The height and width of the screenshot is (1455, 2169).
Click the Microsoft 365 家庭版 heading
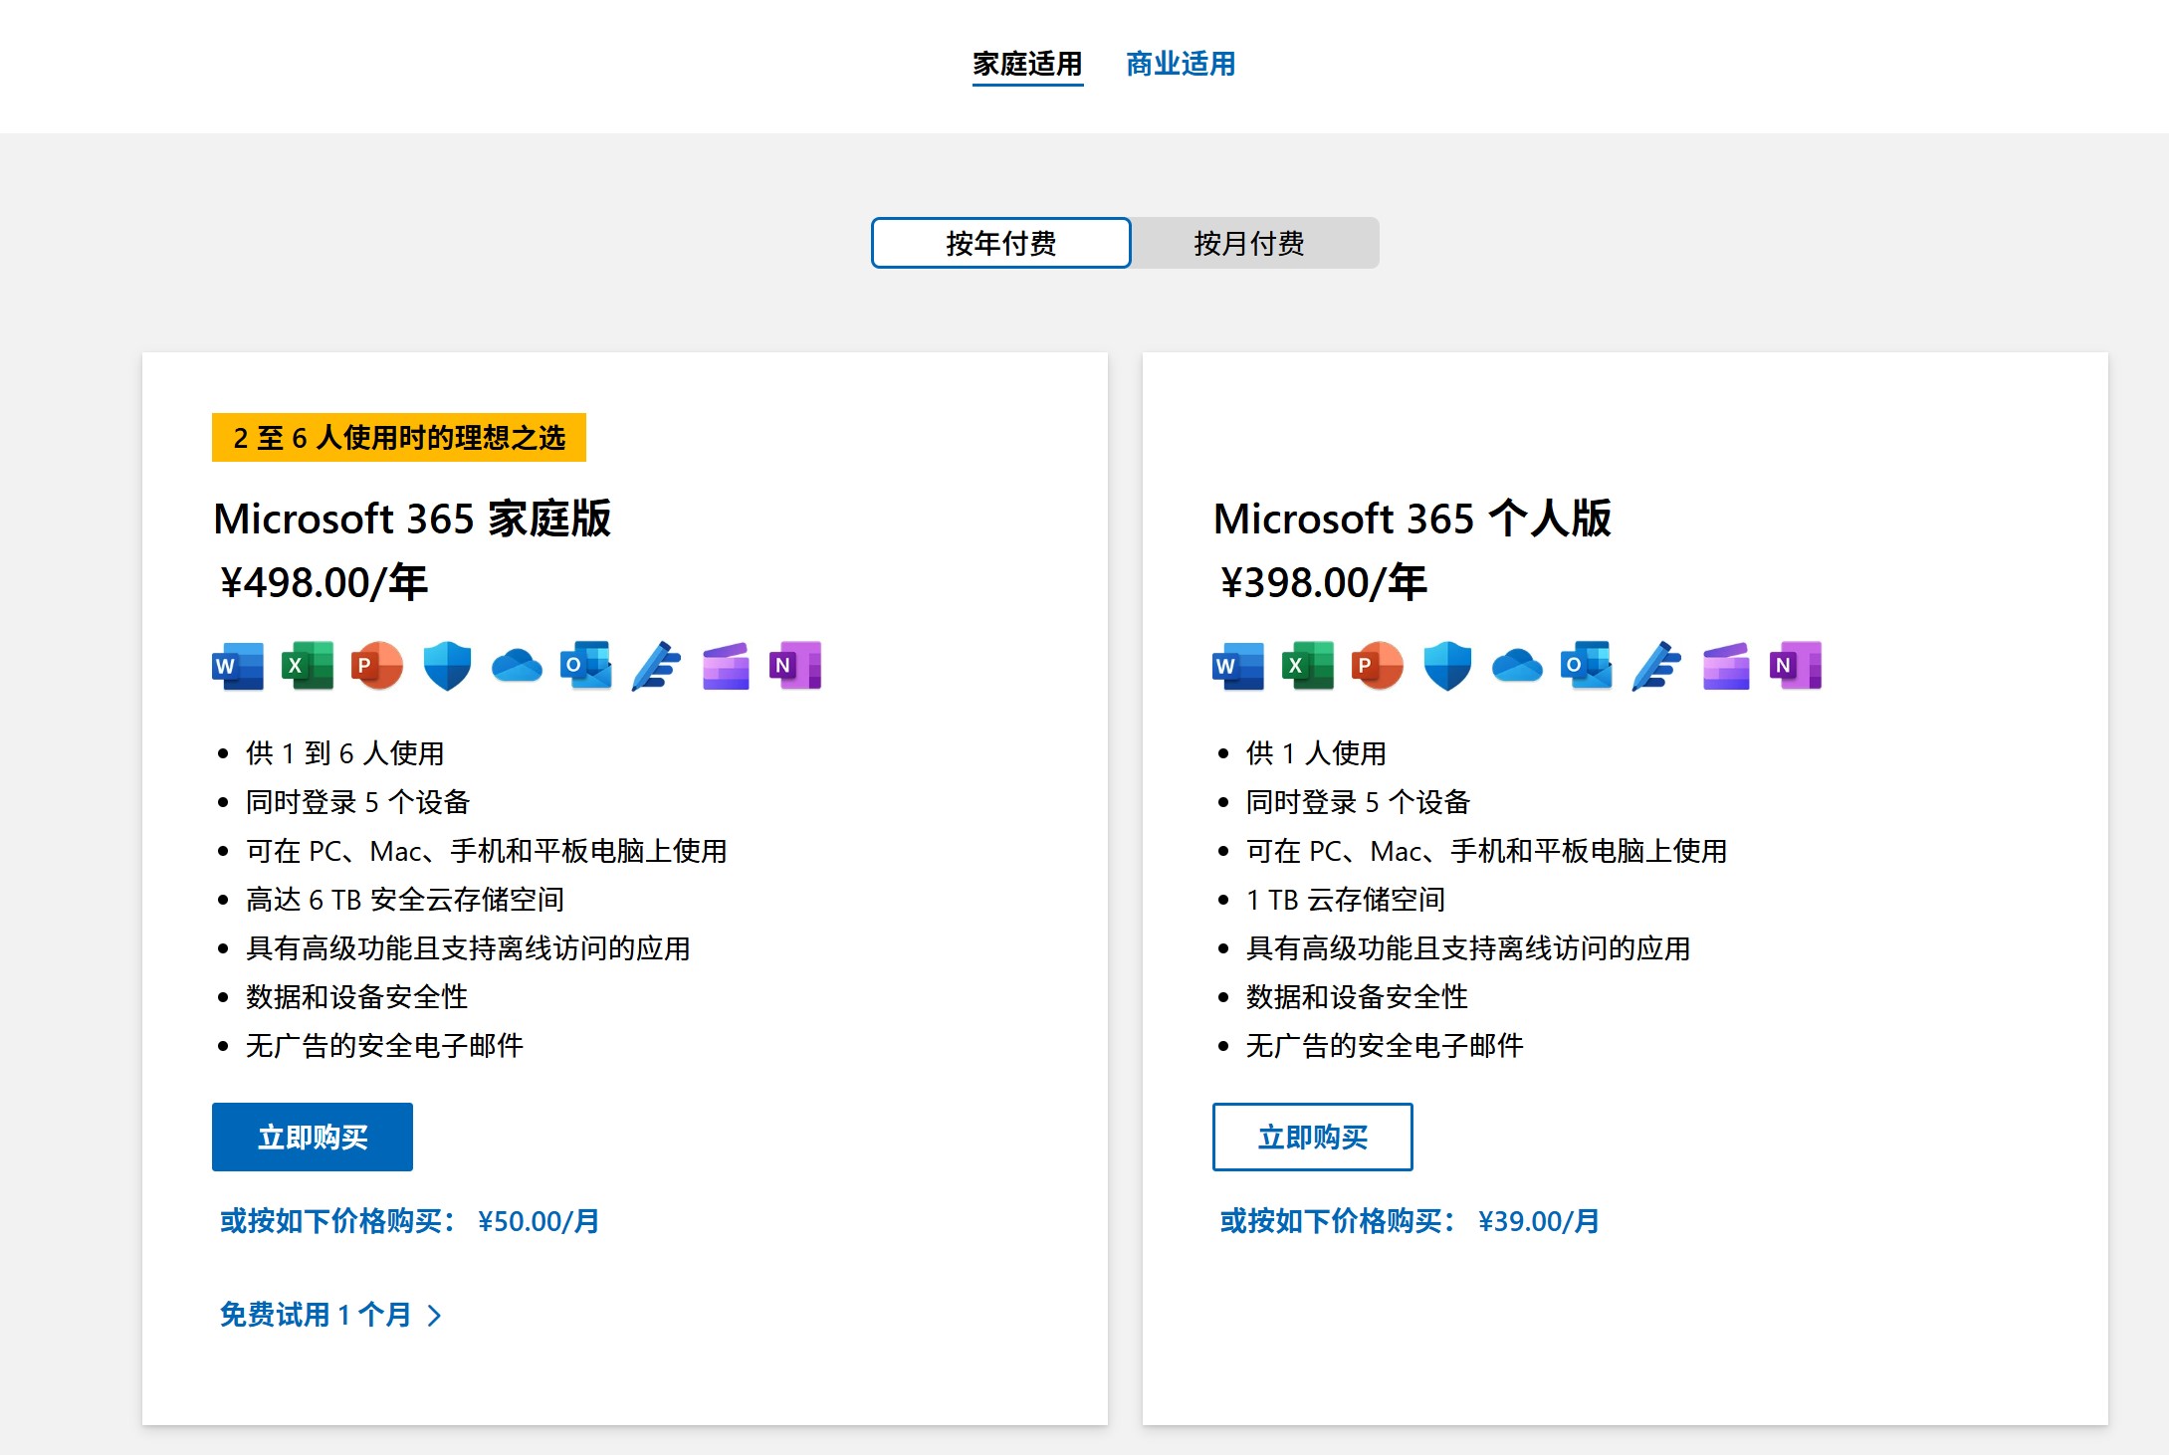click(412, 519)
